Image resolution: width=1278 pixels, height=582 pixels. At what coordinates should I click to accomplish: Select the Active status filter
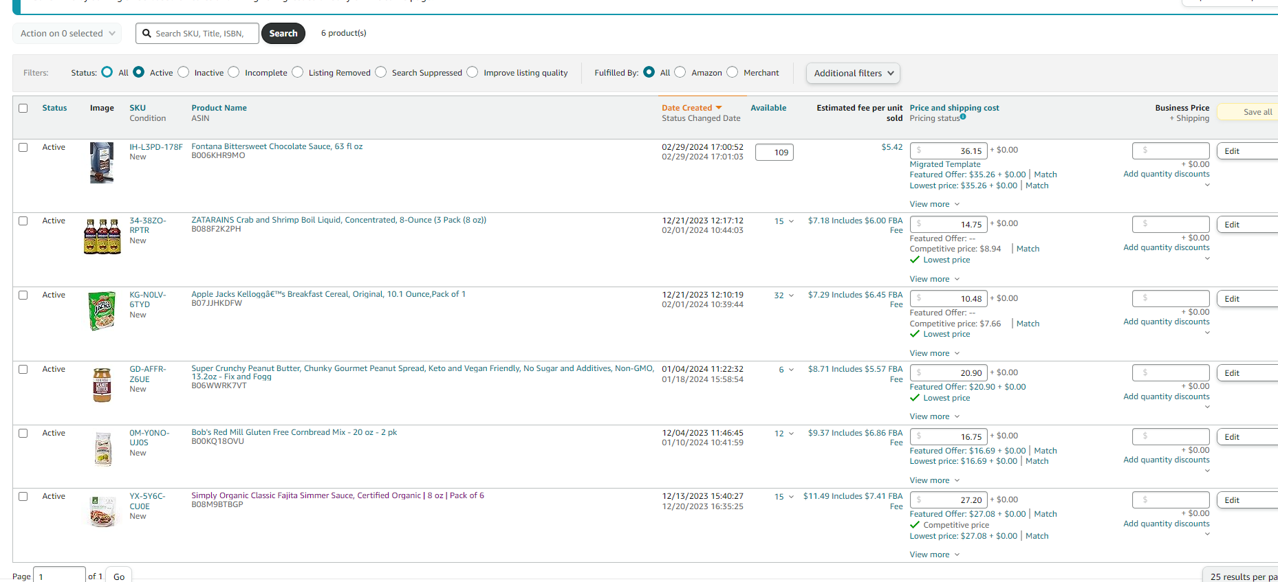pos(139,72)
